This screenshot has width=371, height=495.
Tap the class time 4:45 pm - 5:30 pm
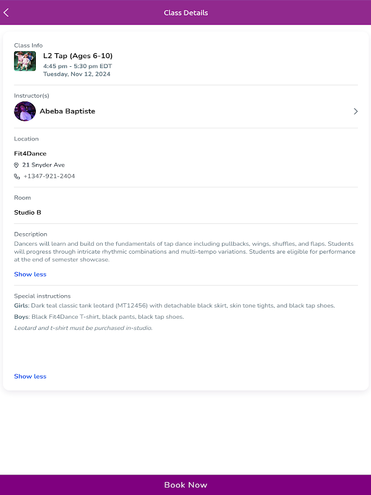click(77, 66)
